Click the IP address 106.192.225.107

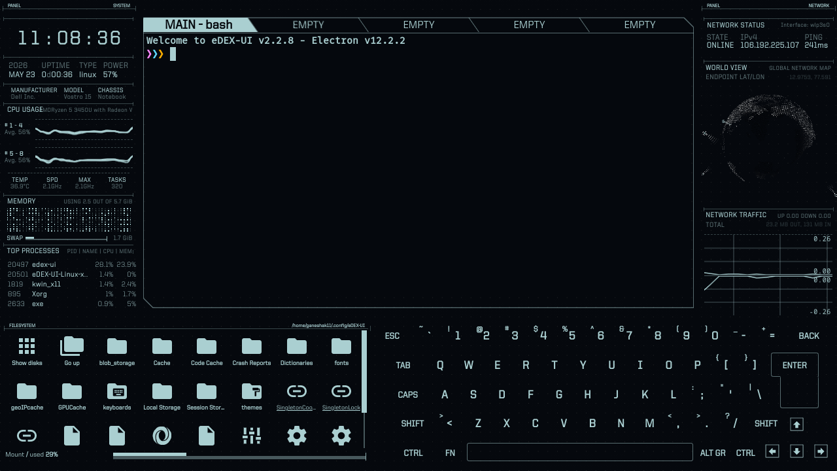(770, 45)
